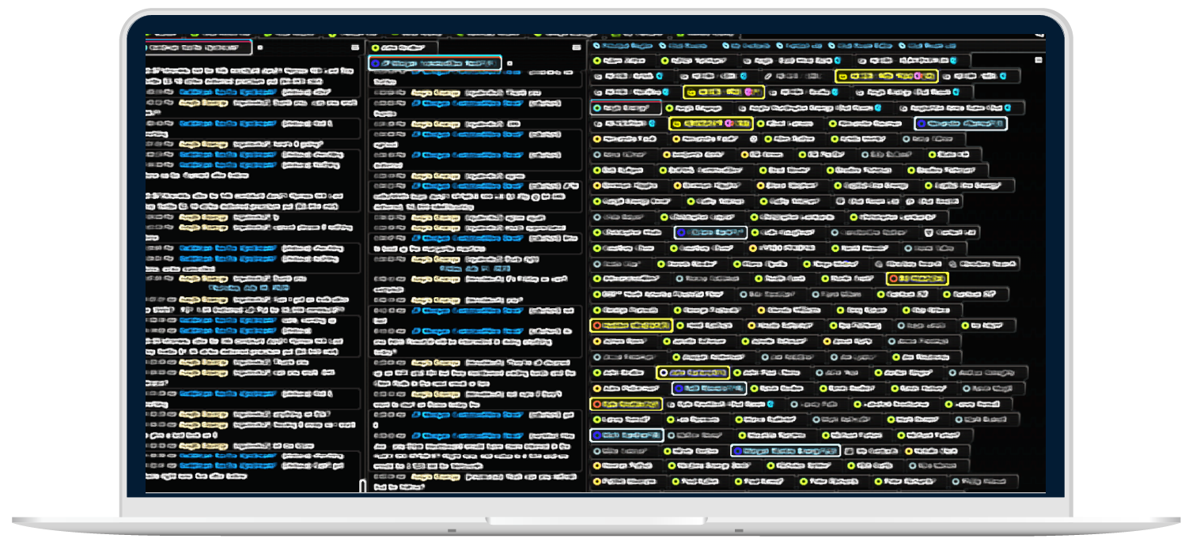Select the left chat tab with pink top border

pos(199,47)
